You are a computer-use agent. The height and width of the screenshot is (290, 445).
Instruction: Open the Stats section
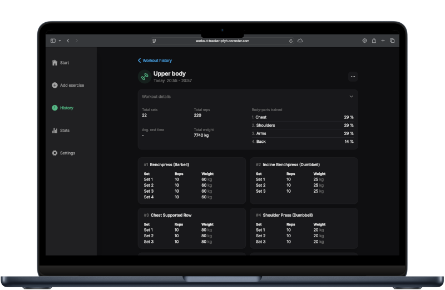pos(61,131)
